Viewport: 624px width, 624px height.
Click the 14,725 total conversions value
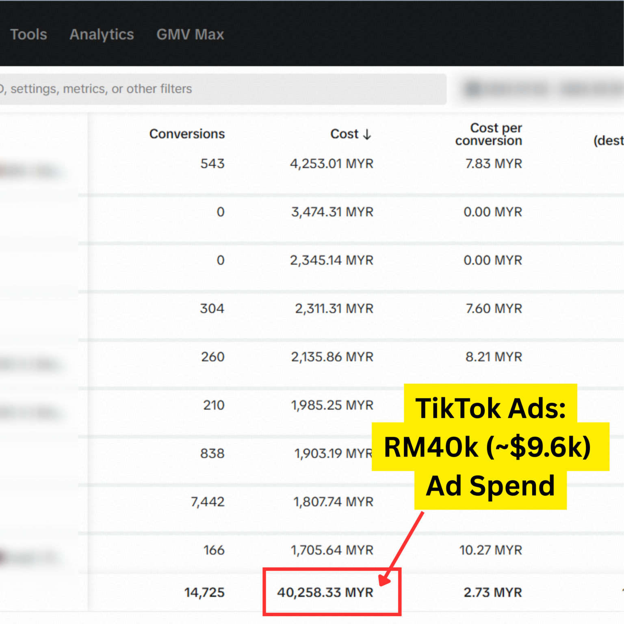click(204, 593)
